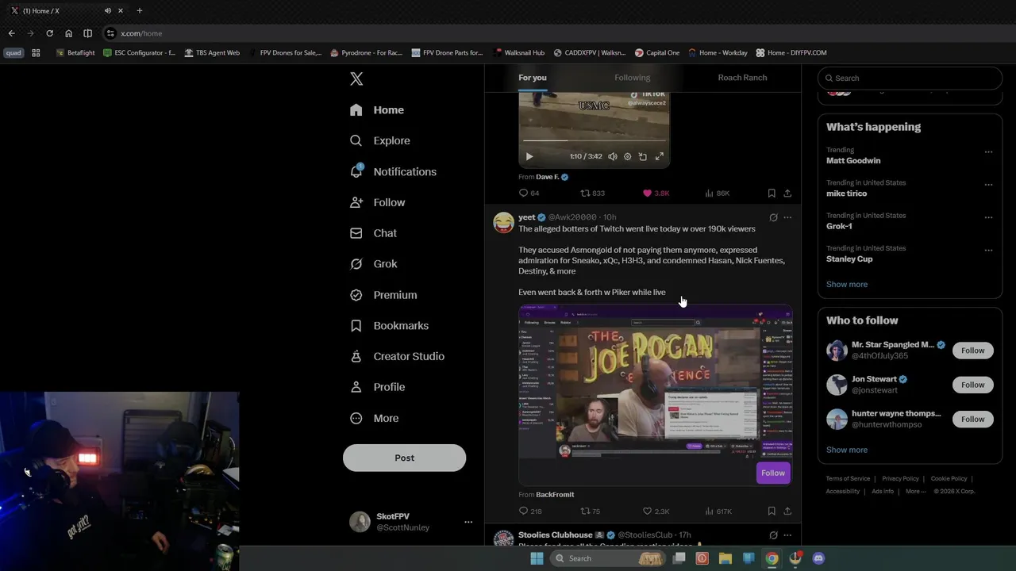
Task: Open options for Grok-1 trend
Action: [988, 217]
